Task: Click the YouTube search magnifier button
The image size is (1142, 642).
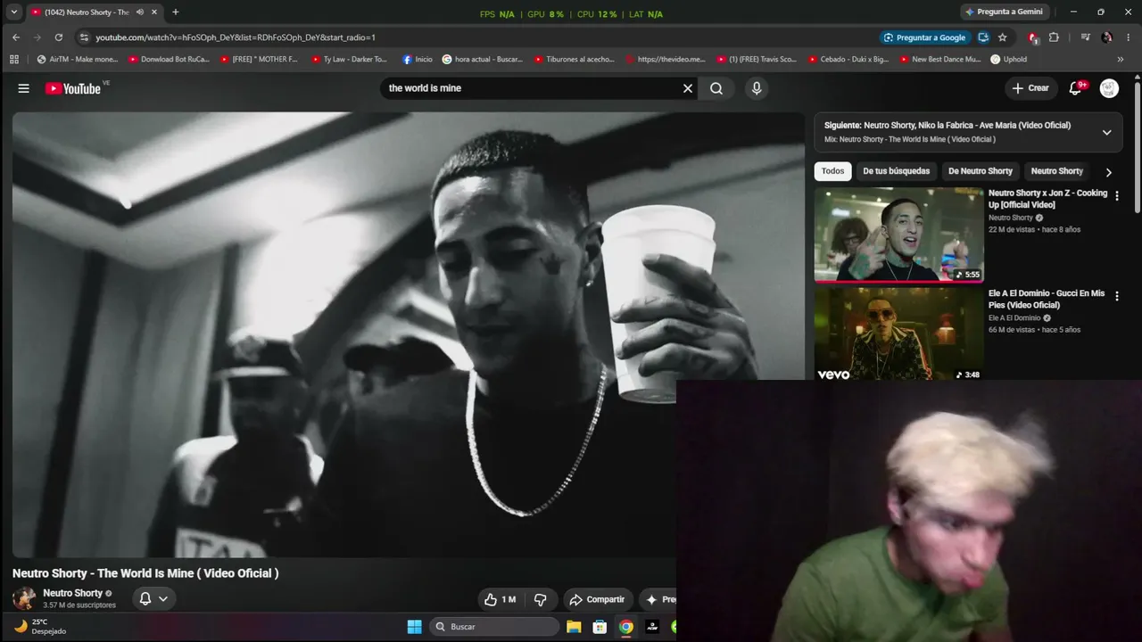Action: [716, 88]
